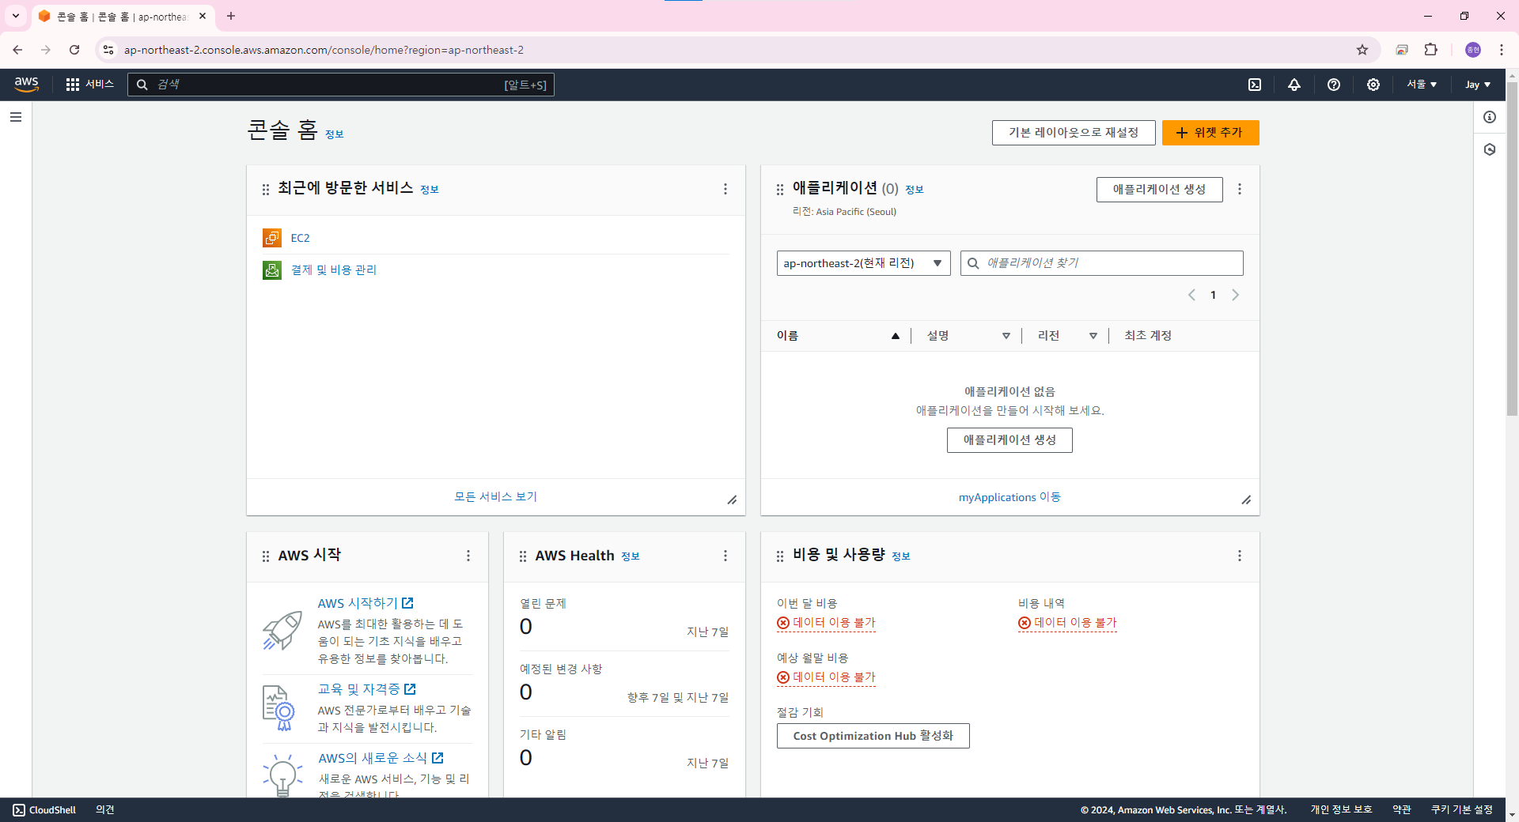Screen dimensions: 1519x822
Task: Click drag handle of 최근에 방문한 서비스 widget
Action: point(266,190)
